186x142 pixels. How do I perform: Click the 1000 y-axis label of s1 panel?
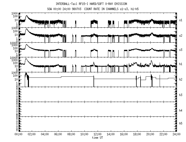(x=14, y=13)
